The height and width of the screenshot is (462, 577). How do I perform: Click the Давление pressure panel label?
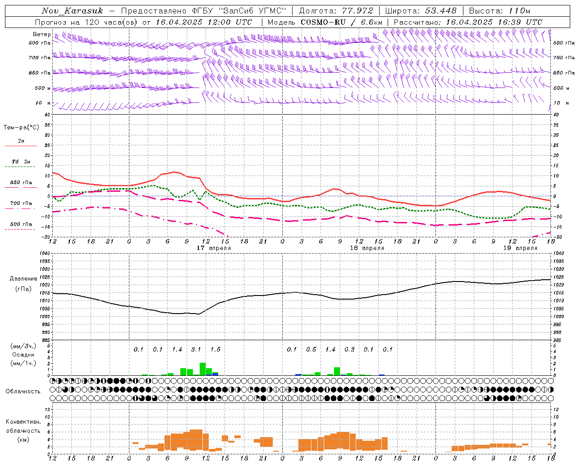click(x=23, y=279)
